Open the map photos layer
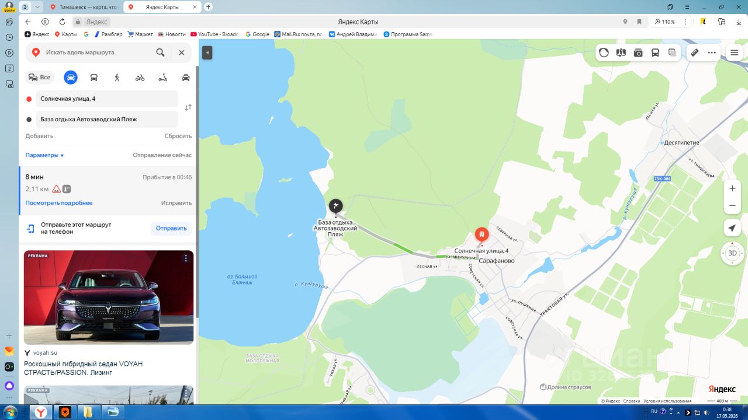Screen dimensions: 748x420 coord(638,52)
